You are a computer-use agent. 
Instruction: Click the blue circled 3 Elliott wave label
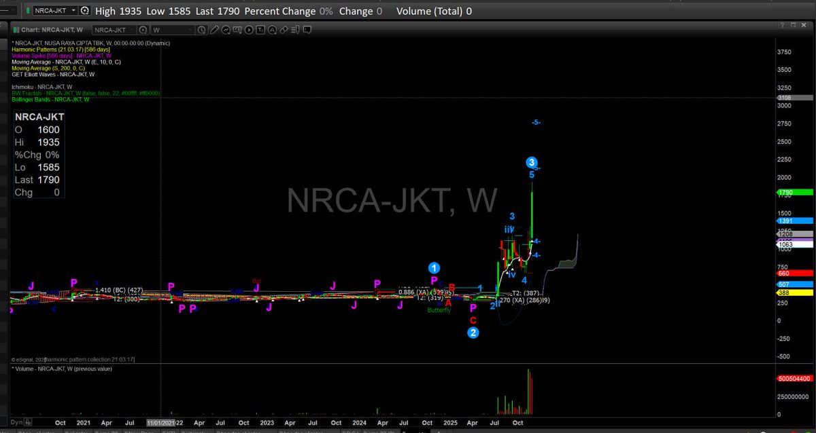point(531,162)
